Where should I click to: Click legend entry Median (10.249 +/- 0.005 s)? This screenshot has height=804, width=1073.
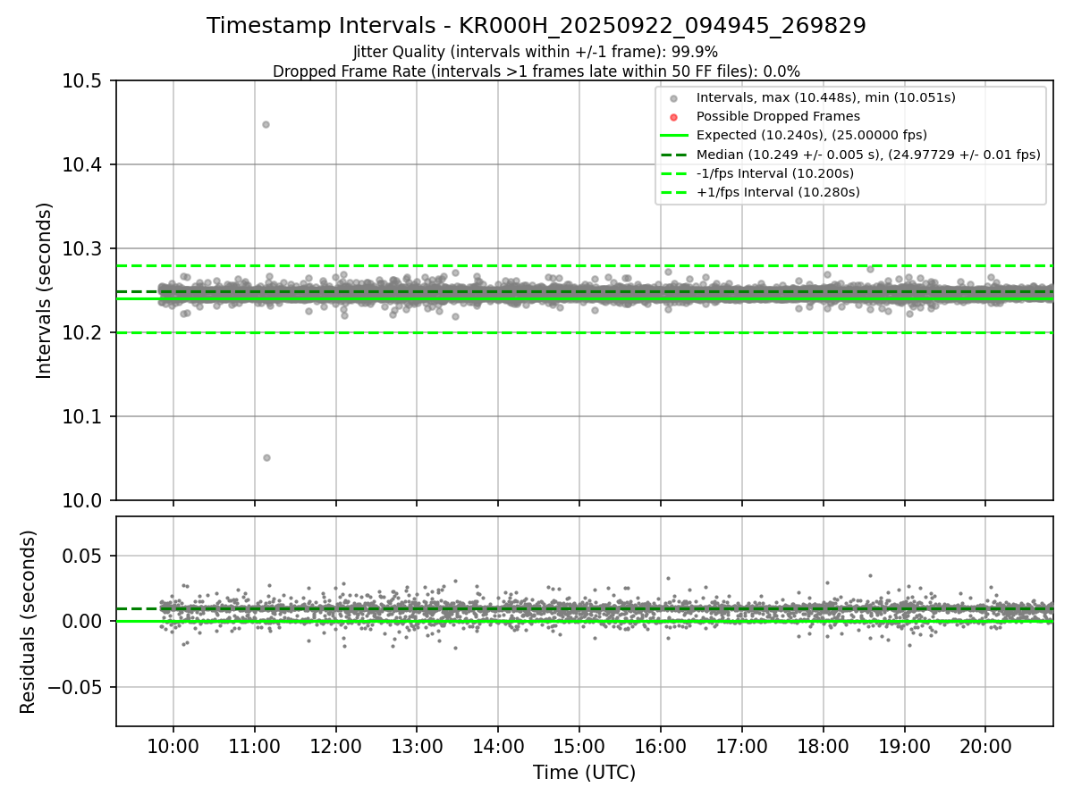pos(868,154)
